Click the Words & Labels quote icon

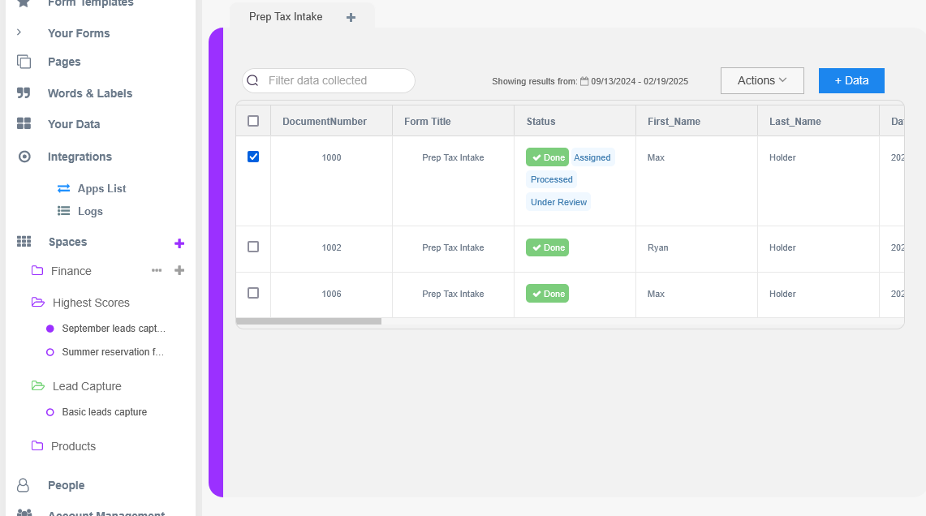(x=24, y=93)
